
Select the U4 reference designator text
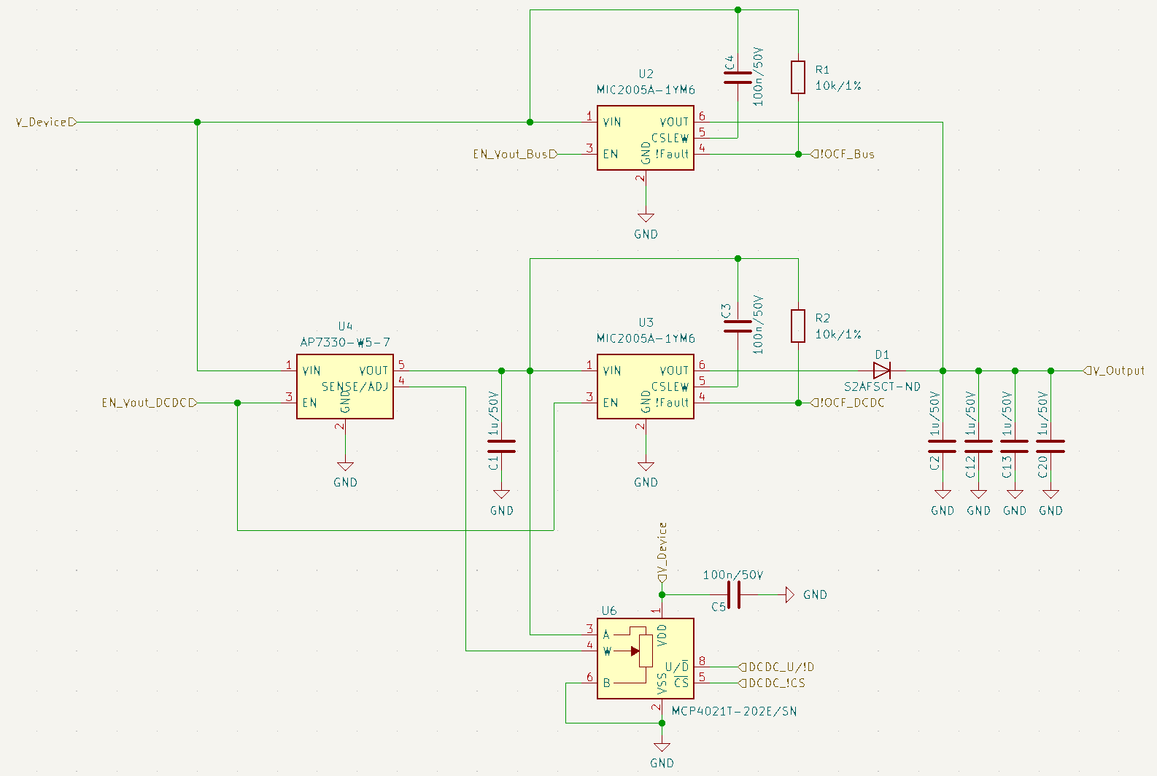click(345, 326)
